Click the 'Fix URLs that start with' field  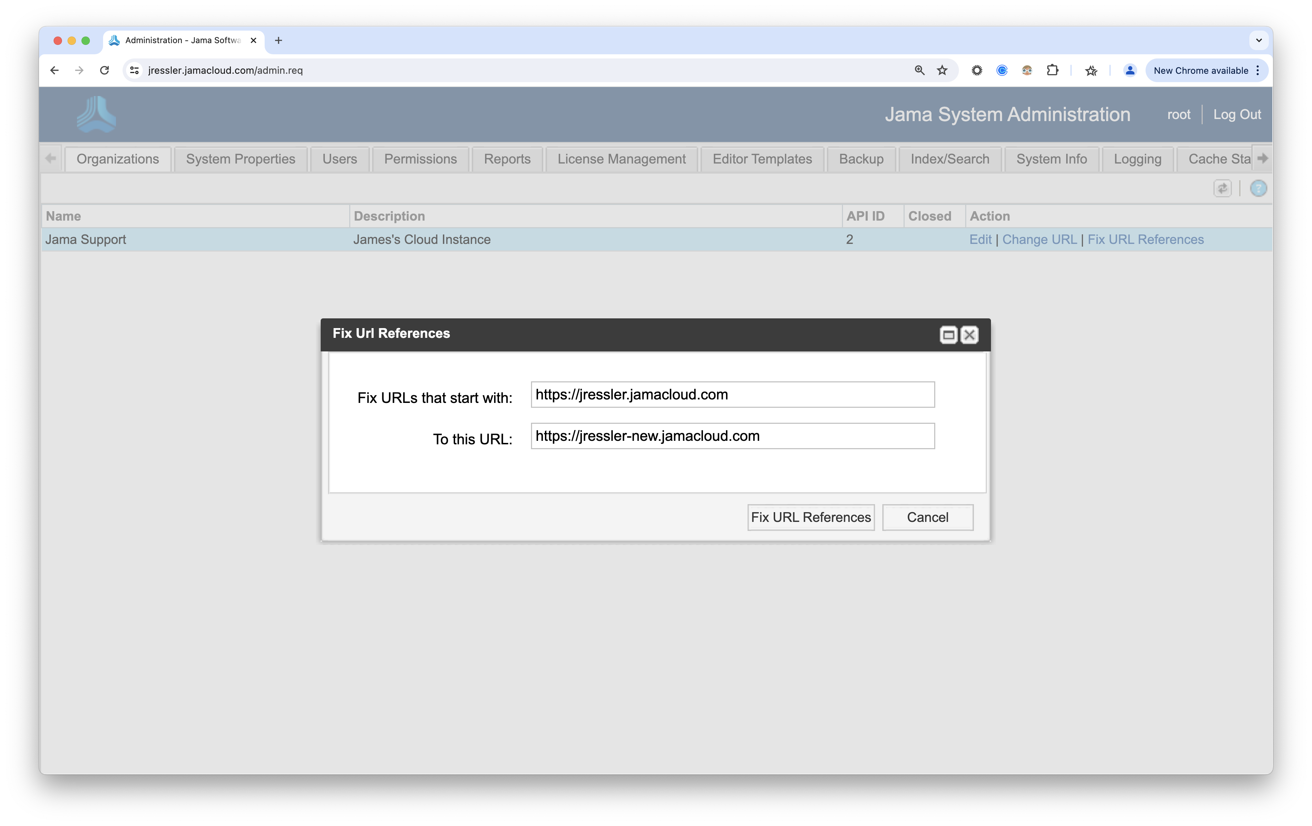click(732, 395)
